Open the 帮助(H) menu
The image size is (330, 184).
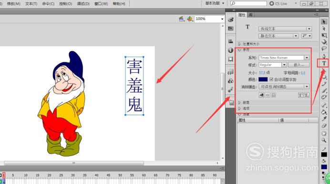pos(119,4)
